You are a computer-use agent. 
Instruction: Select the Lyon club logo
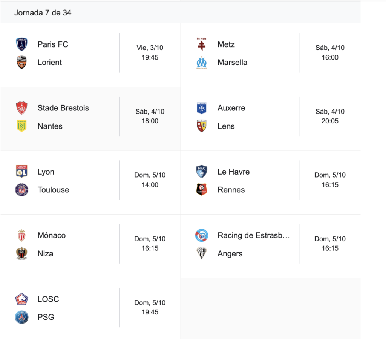pos(21,172)
